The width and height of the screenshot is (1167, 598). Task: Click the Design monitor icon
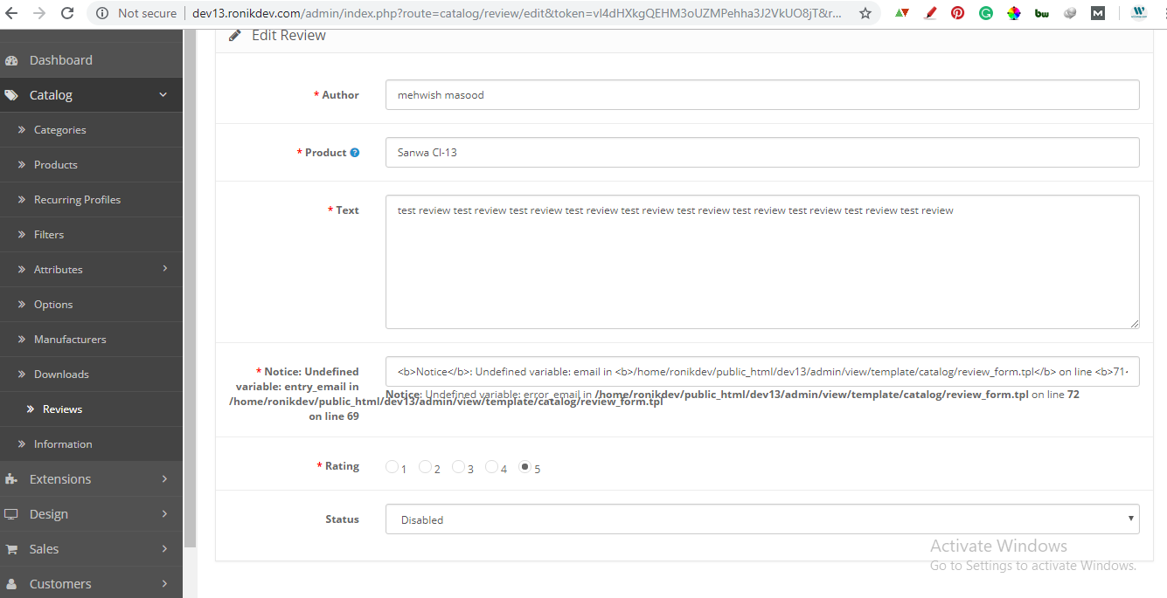pos(11,514)
